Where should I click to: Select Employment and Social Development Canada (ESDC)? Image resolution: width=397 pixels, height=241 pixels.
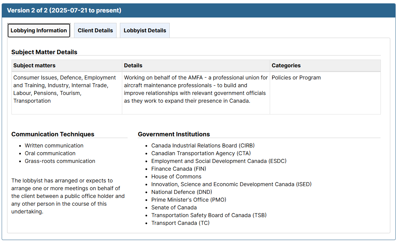coord(219,161)
